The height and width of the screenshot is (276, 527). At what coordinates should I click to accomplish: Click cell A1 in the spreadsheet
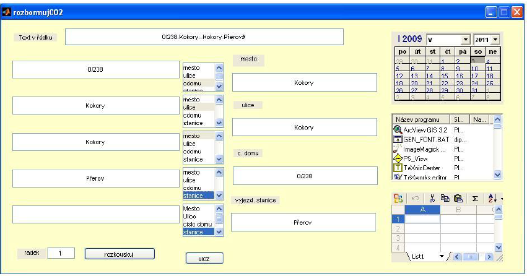(x=422, y=218)
